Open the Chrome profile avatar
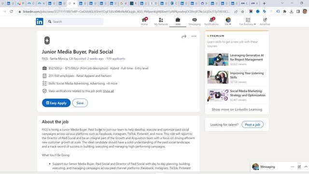The image size is (309, 174). pos(305,12)
